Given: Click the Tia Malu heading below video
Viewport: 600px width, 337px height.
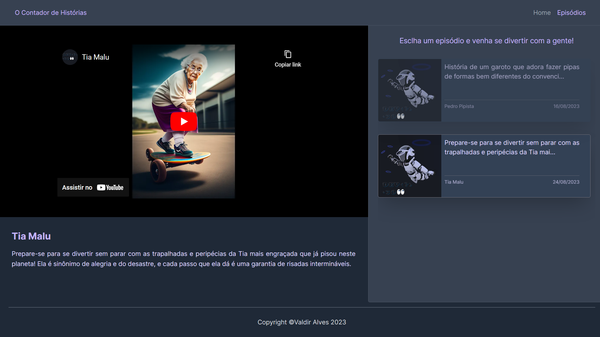Looking at the screenshot, I should pos(31,236).
